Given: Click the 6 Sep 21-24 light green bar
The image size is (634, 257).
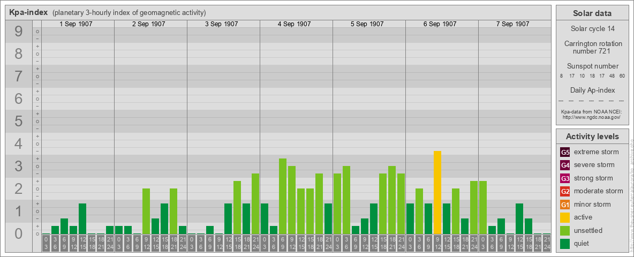Looking at the screenshot, I should point(474,208).
